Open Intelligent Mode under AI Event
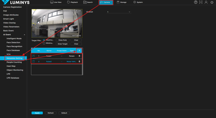The width and height of the screenshot is (216, 118). (x=14, y=39)
